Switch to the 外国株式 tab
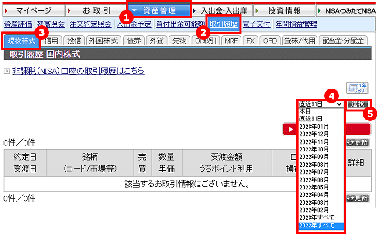Screen dimensions: 379x234 click(103, 41)
